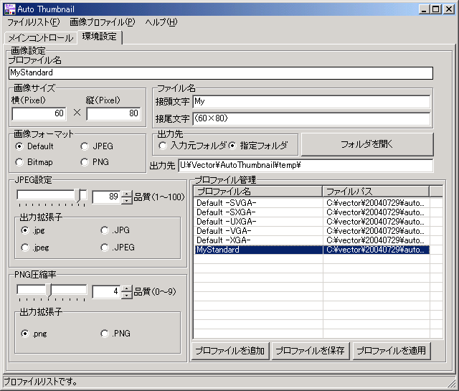The width and height of the screenshot is (459, 391).
Task: Click the JPEG quality slider thumb
Action: 78,197
